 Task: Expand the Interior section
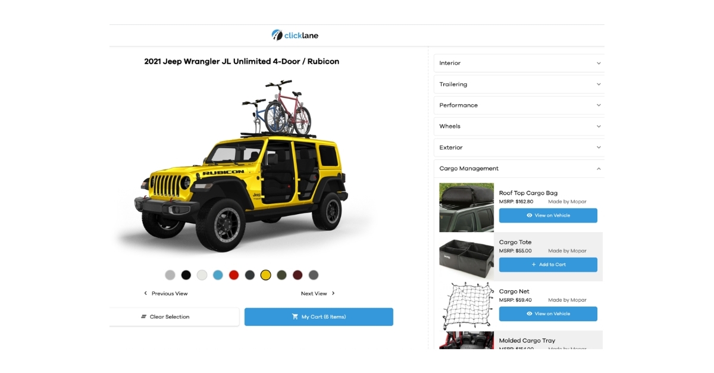coord(519,63)
